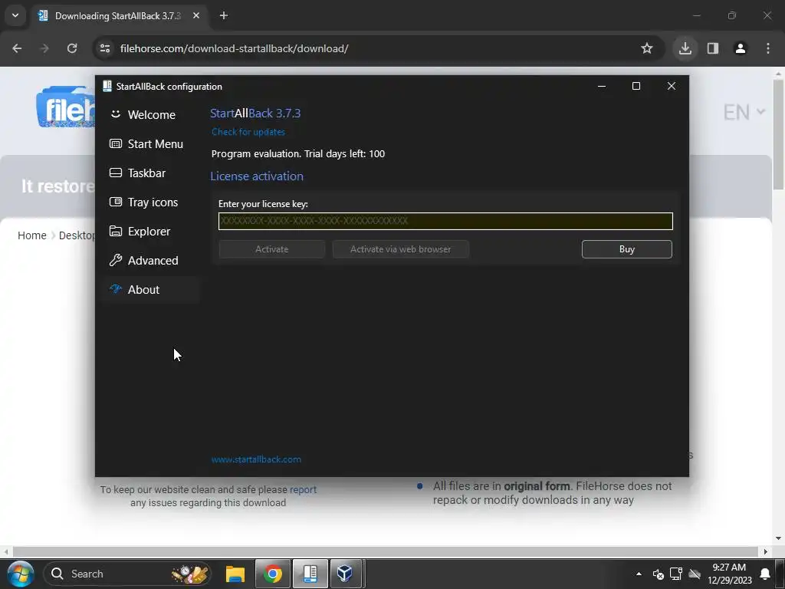The height and width of the screenshot is (589, 785).
Task: Open the Start Menu settings page
Action: 151,143
